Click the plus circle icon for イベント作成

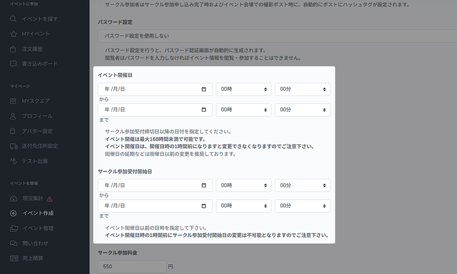tap(14, 213)
